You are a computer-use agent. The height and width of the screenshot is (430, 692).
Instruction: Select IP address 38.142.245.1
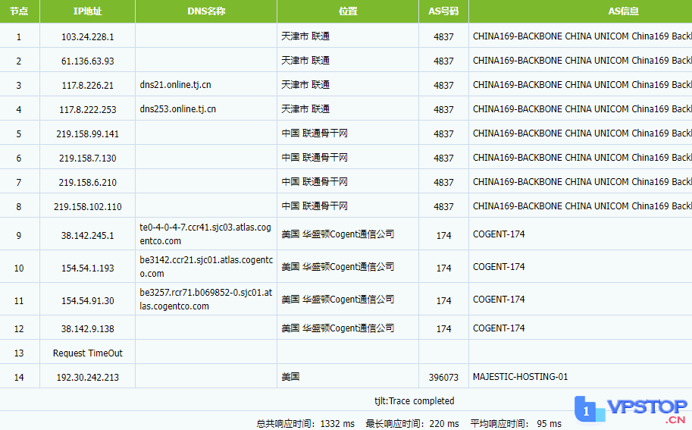coord(87,235)
